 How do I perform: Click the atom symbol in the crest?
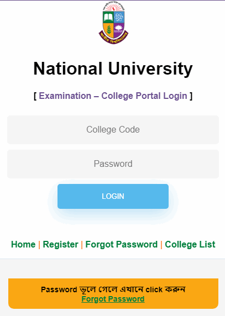(x=119, y=17)
